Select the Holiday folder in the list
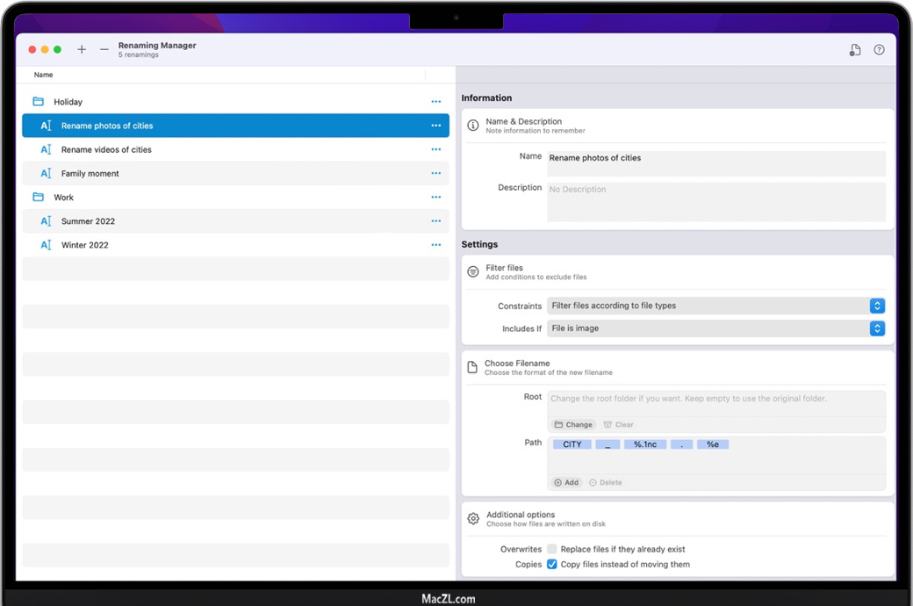The height and width of the screenshot is (606, 913). (68, 102)
